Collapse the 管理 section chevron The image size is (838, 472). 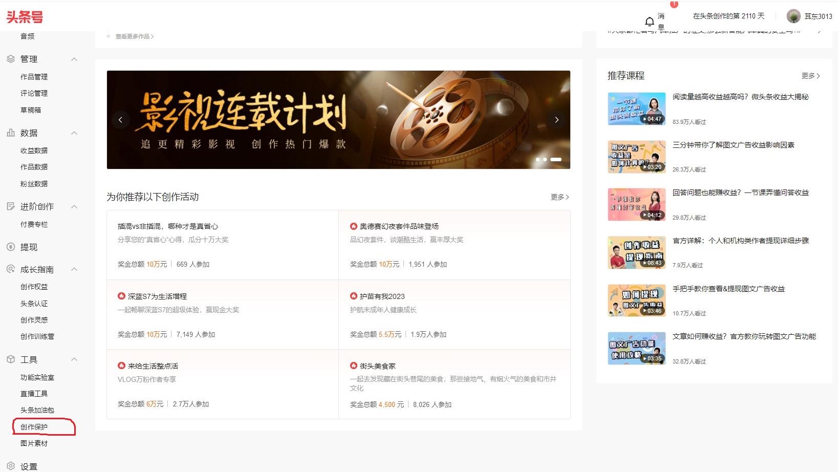[75, 59]
